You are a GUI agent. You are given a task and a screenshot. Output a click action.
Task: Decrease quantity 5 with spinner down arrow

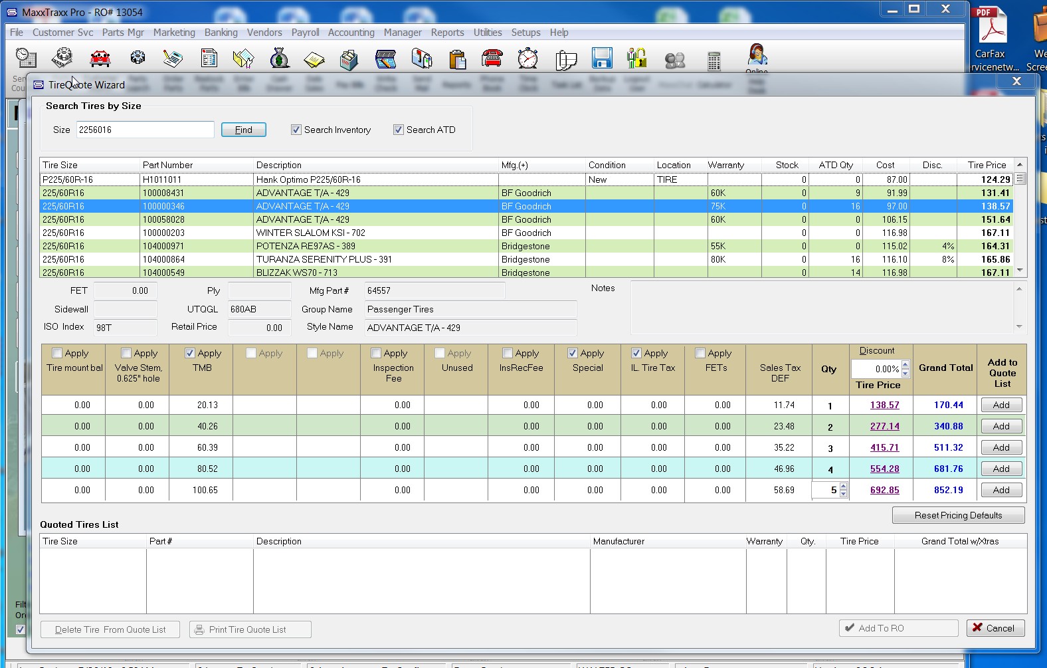click(844, 494)
